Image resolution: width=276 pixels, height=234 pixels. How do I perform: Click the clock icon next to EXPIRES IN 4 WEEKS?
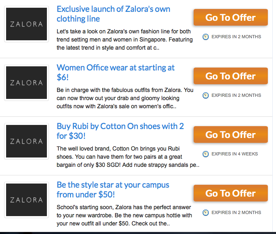click(x=205, y=154)
